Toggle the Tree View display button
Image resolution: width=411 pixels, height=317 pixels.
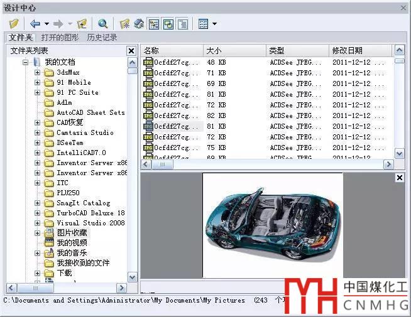click(x=154, y=24)
